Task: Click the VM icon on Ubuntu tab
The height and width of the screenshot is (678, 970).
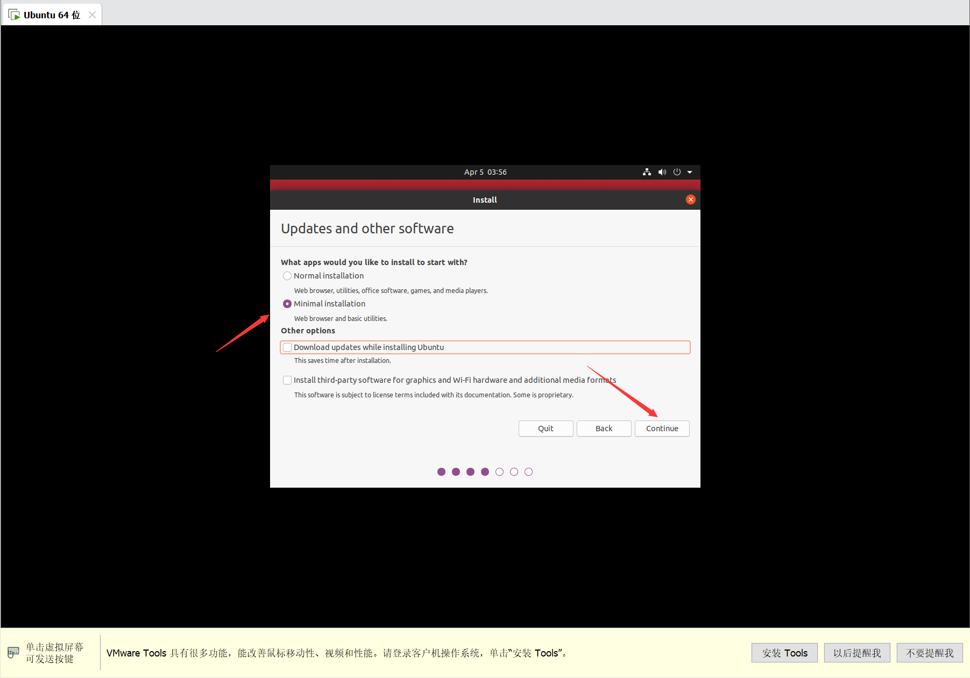Action: 14,15
